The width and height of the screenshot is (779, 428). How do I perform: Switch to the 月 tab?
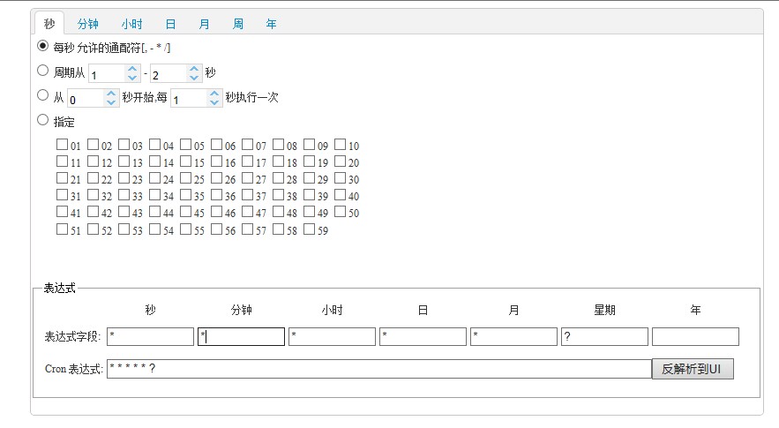pyautogui.click(x=204, y=24)
